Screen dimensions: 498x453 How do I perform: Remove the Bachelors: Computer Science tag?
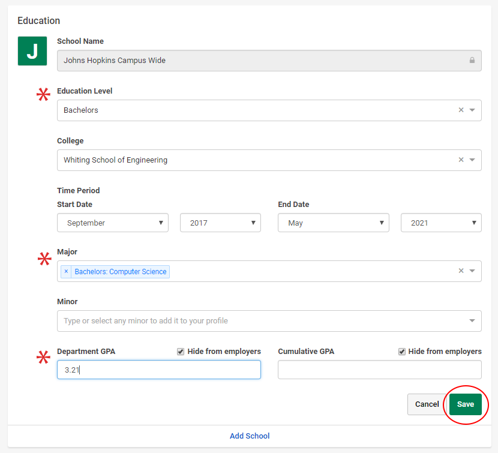pos(66,271)
